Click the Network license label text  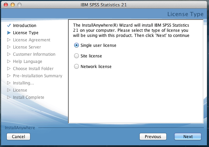coord(96,66)
